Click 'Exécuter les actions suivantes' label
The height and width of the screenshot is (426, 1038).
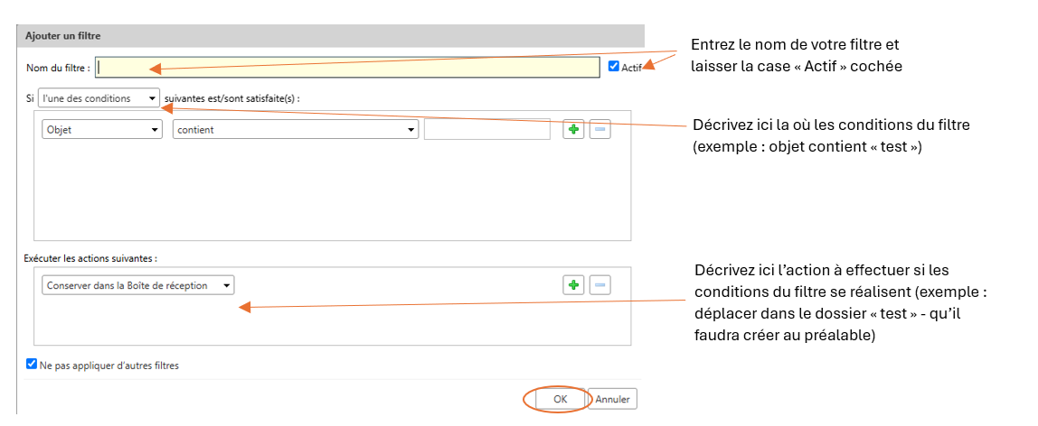tap(90, 257)
